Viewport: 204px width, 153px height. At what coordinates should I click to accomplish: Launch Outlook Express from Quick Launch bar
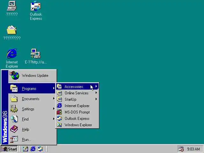(x=40, y=149)
